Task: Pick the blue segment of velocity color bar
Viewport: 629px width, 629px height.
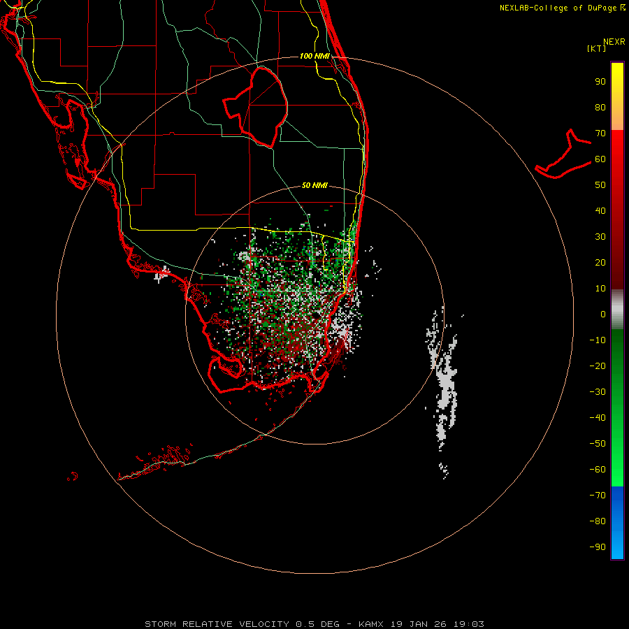Action: [x=617, y=523]
